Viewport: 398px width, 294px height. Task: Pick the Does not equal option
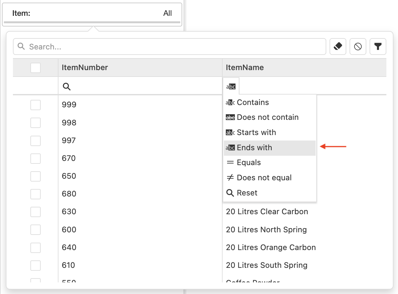pyautogui.click(x=269, y=178)
